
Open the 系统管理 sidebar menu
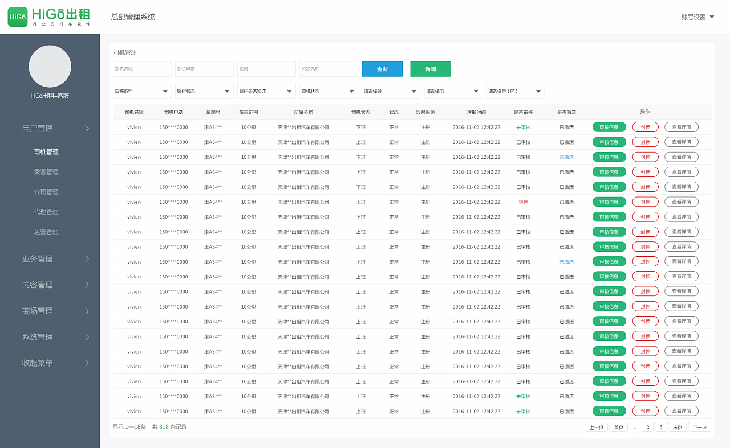click(55, 338)
